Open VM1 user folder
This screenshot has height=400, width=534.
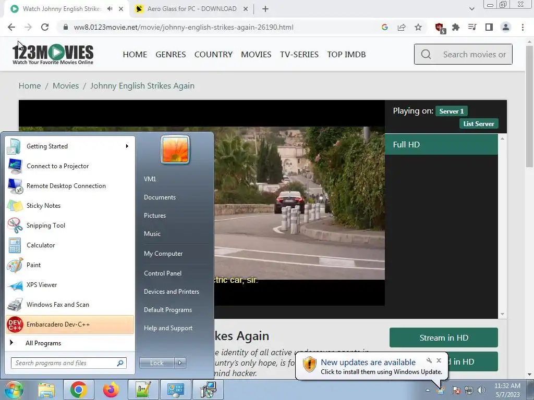pos(150,179)
